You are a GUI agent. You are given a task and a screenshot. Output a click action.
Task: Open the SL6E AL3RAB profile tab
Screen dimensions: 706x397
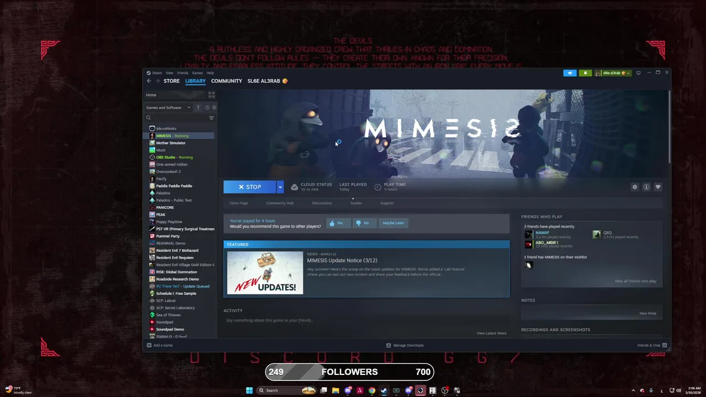point(268,81)
